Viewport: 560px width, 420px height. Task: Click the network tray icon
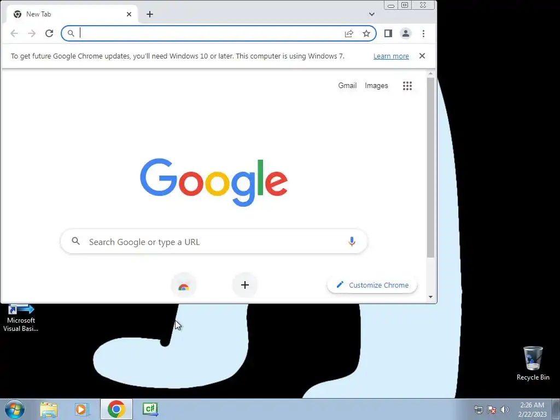click(x=478, y=410)
